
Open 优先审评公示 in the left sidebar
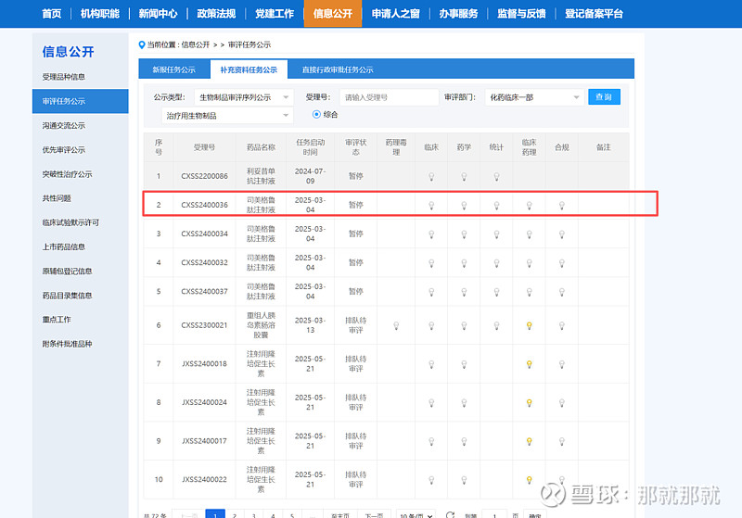(64, 149)
